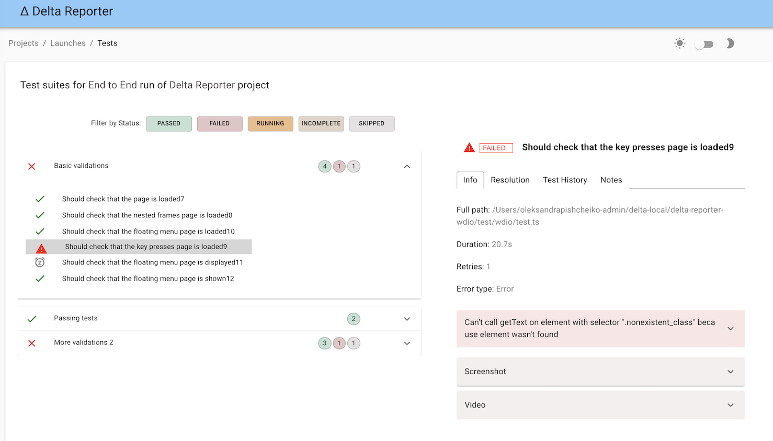Expand the Screenshot panel
773x441 pixels.
coord(600,372)
